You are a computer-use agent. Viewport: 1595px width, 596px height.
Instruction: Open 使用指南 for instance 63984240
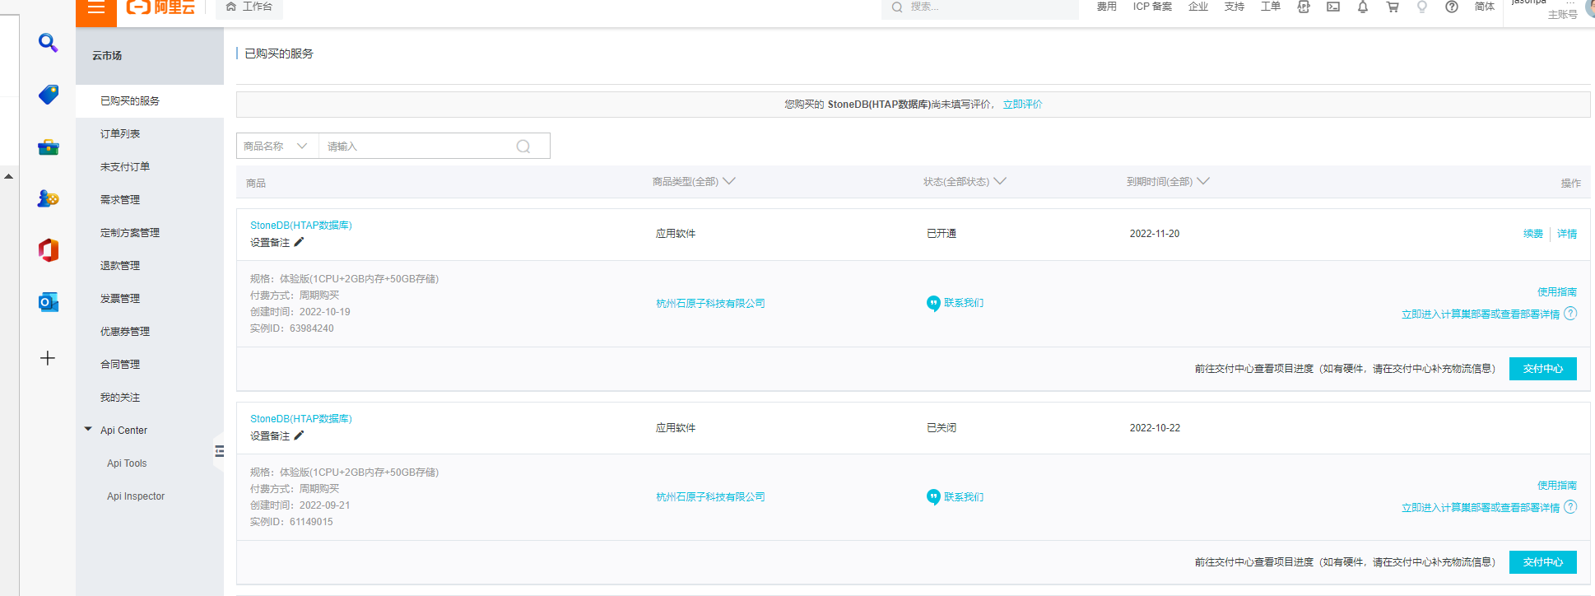tap(1557, 292)
